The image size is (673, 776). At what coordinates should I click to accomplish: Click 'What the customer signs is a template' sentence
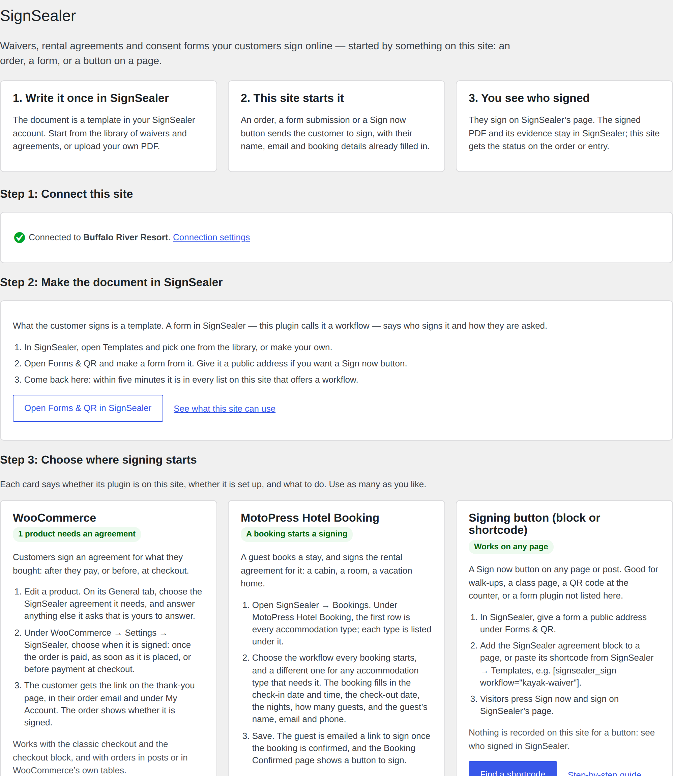coord(280,326)
